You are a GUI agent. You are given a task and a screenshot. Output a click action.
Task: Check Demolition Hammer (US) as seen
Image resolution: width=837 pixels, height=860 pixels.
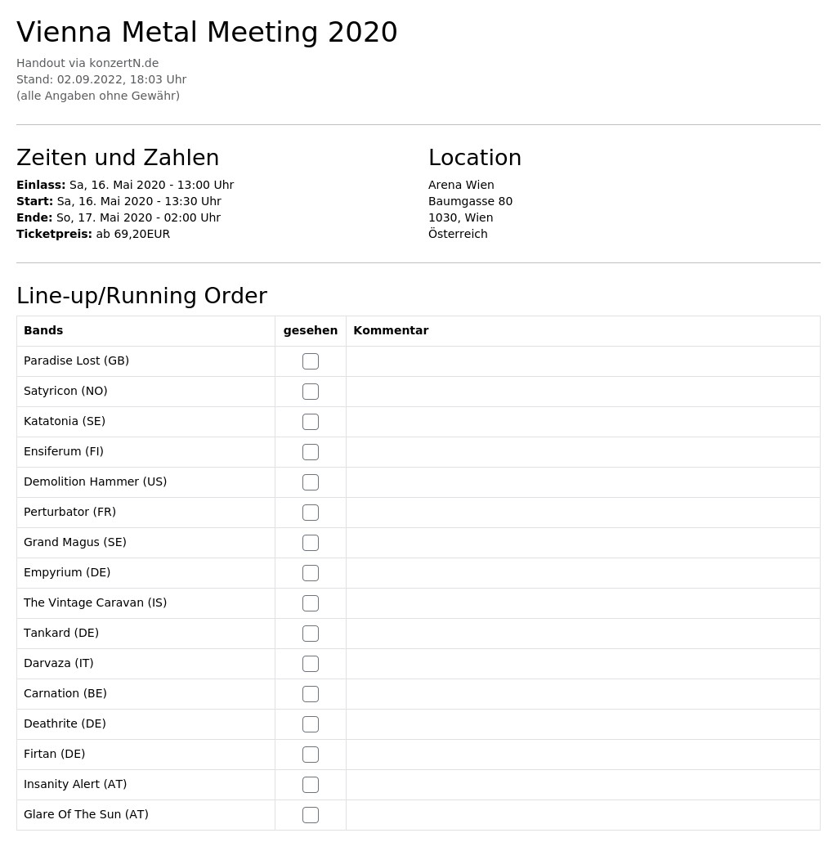pos(311,482)
